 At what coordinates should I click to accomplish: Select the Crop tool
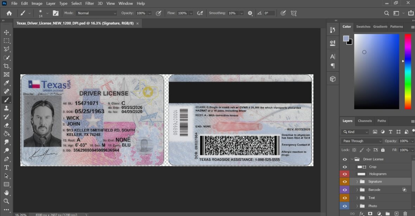pos(7,66)
